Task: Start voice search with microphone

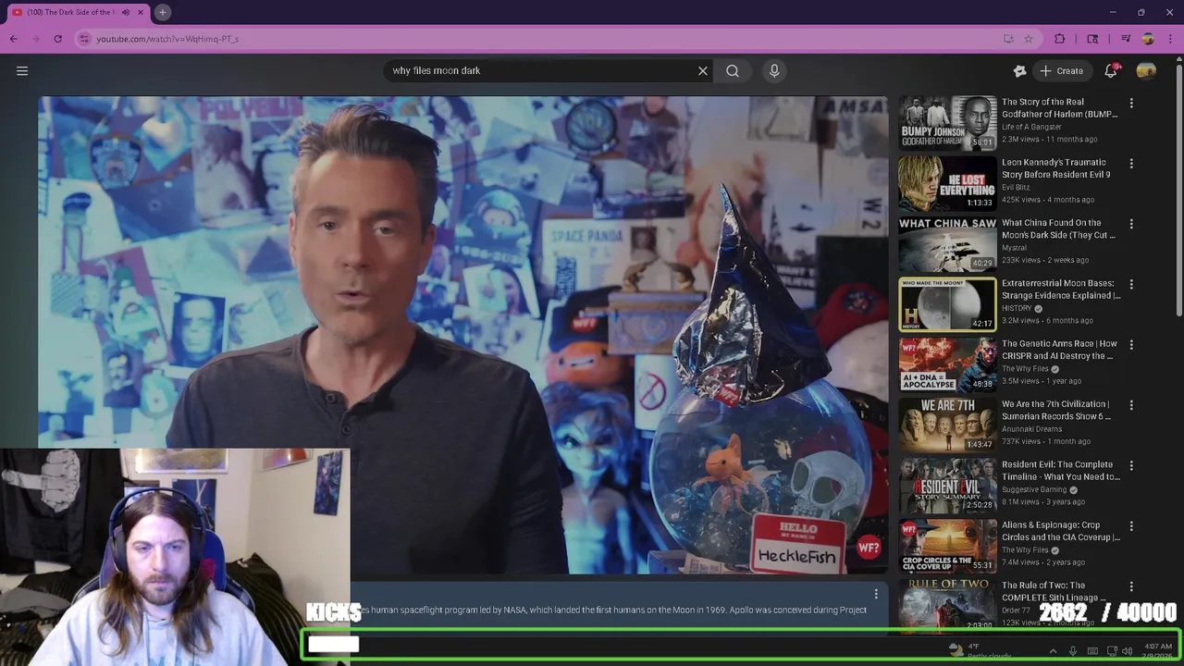Action: [774, 71]
